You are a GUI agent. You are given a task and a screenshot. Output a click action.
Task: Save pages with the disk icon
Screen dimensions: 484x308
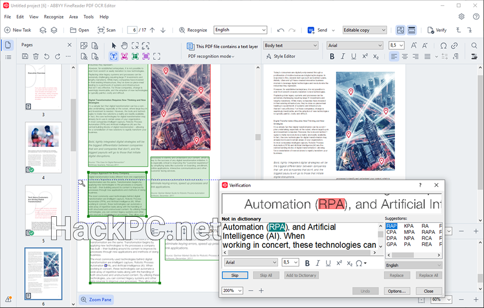[25, 56]
